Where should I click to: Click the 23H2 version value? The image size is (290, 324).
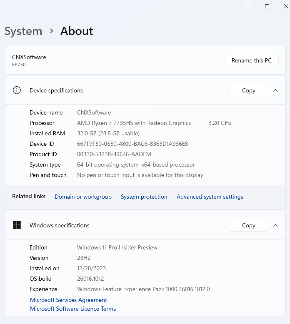click(84, 258)
